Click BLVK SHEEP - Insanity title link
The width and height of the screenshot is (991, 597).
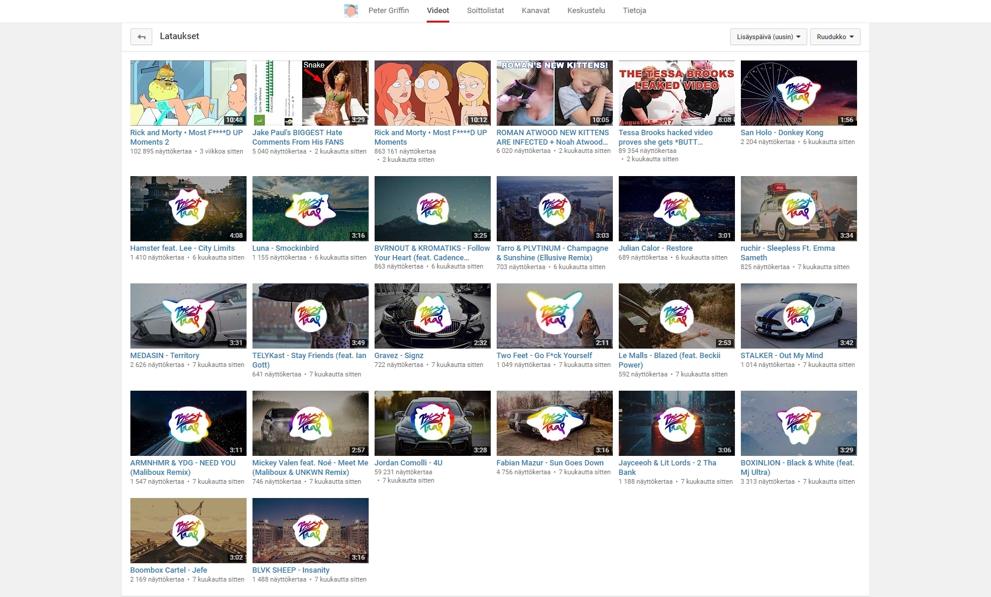[291, 570]
